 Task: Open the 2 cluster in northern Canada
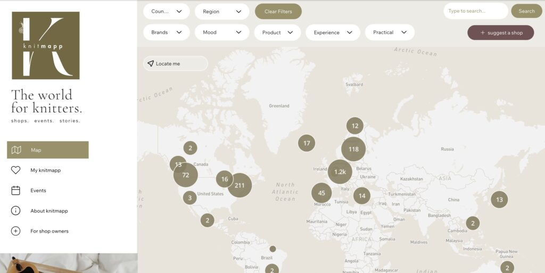190,148
